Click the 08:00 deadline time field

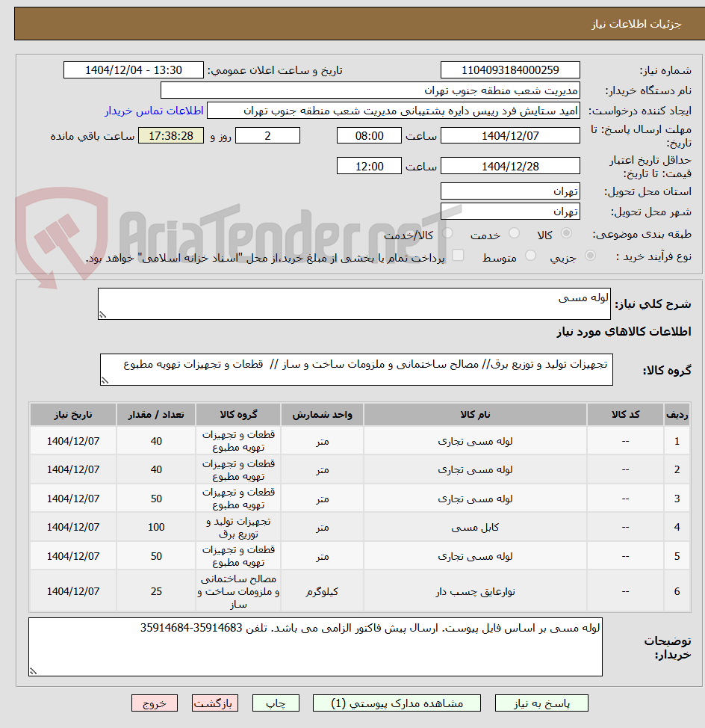369,135
